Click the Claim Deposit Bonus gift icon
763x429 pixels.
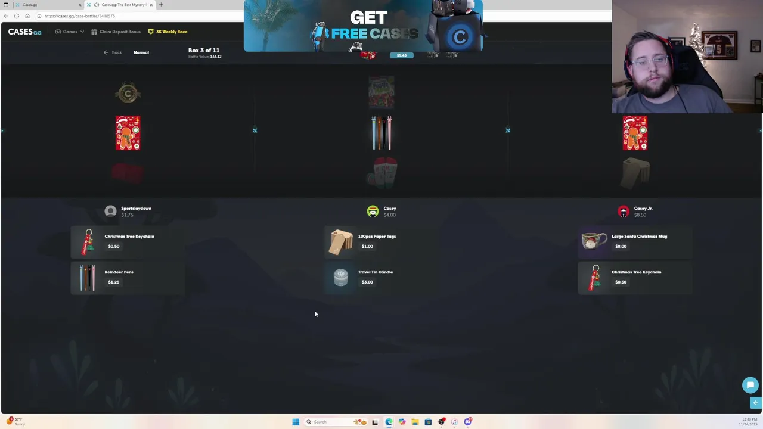94,32
